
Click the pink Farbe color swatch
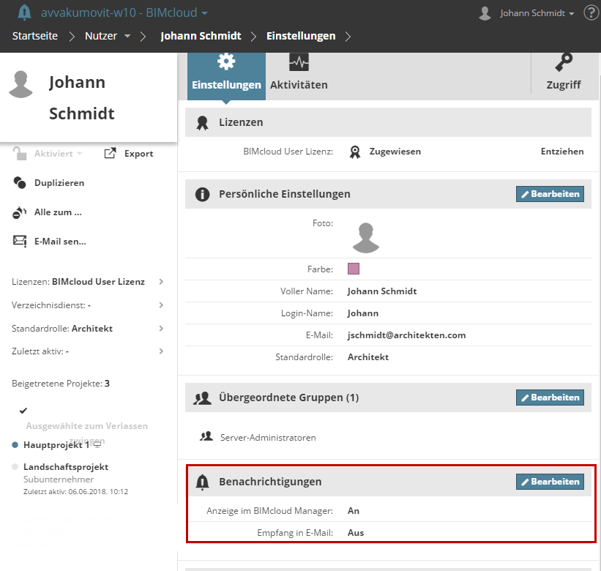click(x=354, y=269)
